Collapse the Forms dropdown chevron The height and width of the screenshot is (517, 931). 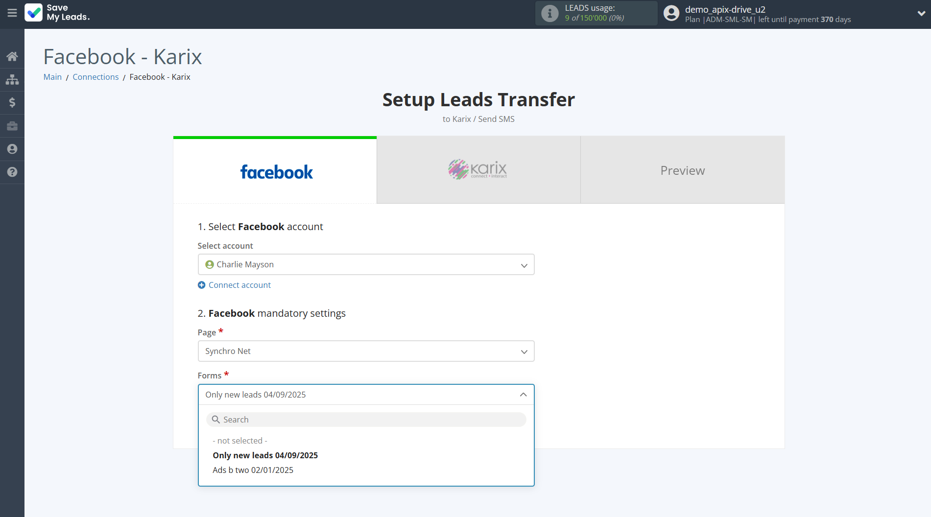pos(523,394)
